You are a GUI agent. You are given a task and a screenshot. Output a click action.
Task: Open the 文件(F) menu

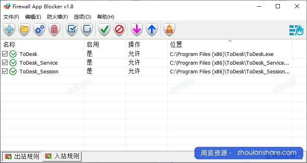click(11, 17)
